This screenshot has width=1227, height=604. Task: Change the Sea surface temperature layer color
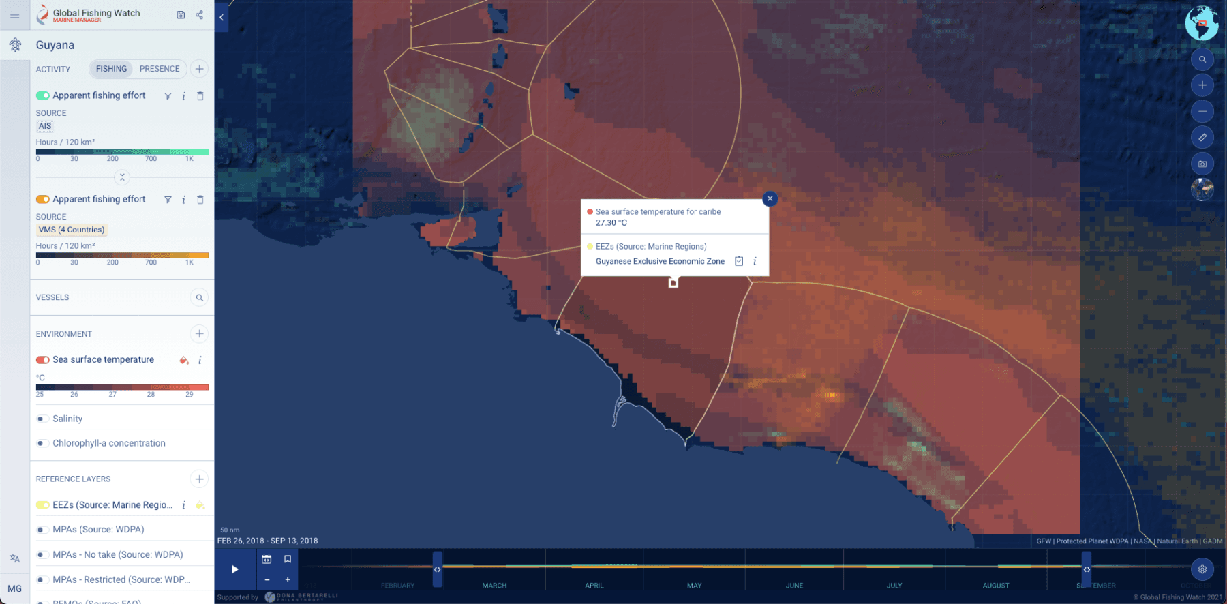pos(183,360)
